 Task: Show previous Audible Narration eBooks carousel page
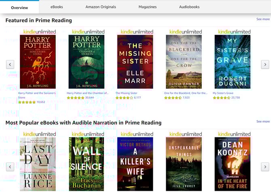coord(10,167)
